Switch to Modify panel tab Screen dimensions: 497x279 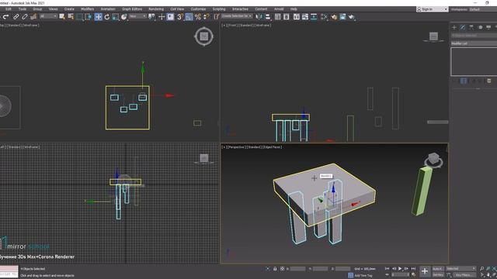[x=463, y=28]
